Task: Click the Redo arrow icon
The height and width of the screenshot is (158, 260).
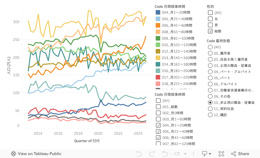Action: pos(151,154)
